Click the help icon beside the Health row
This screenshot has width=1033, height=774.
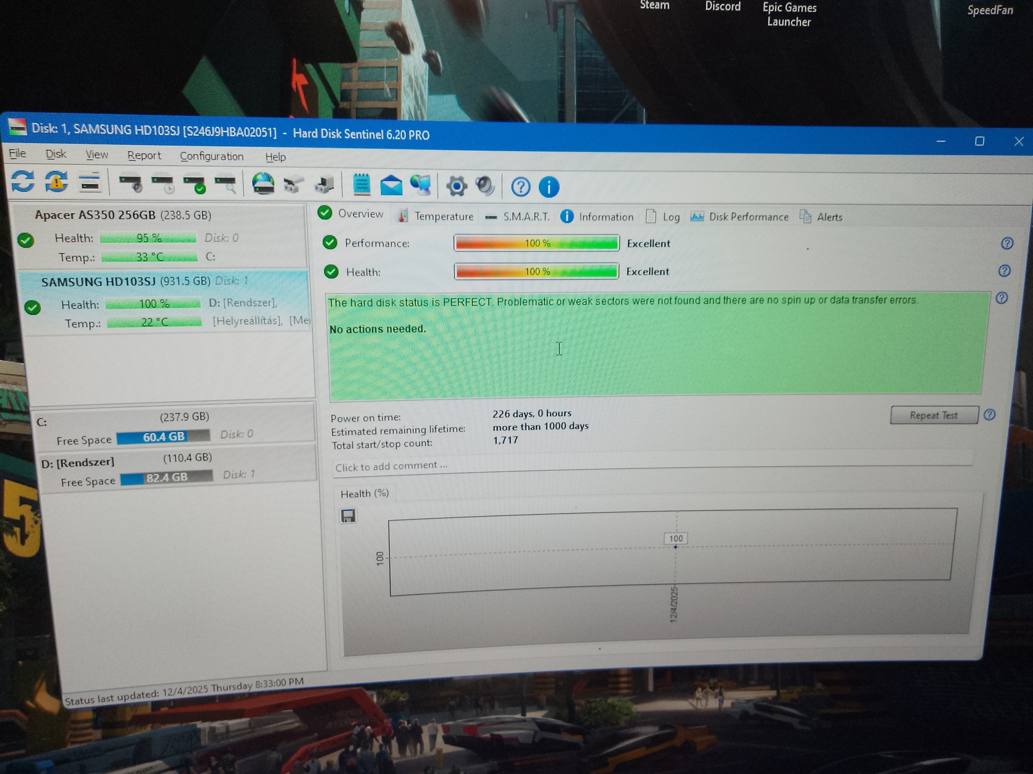1005,270
